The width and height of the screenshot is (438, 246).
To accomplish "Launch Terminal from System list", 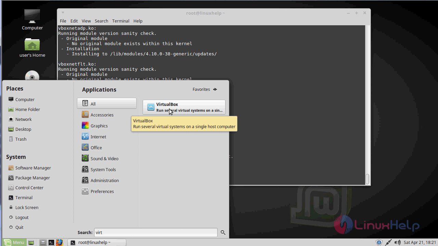I will pyautogui.click(x=20, y=197).
